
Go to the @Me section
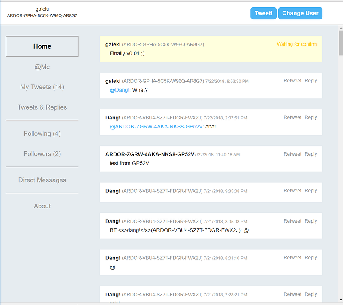[x=42, y=67]
